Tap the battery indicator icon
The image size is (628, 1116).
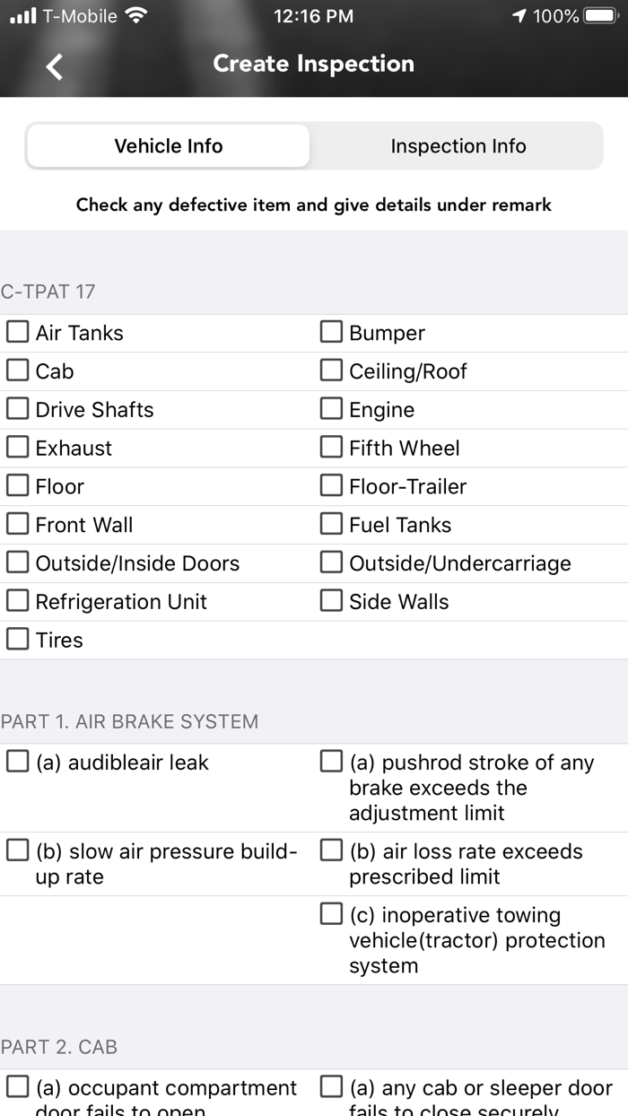598,16
